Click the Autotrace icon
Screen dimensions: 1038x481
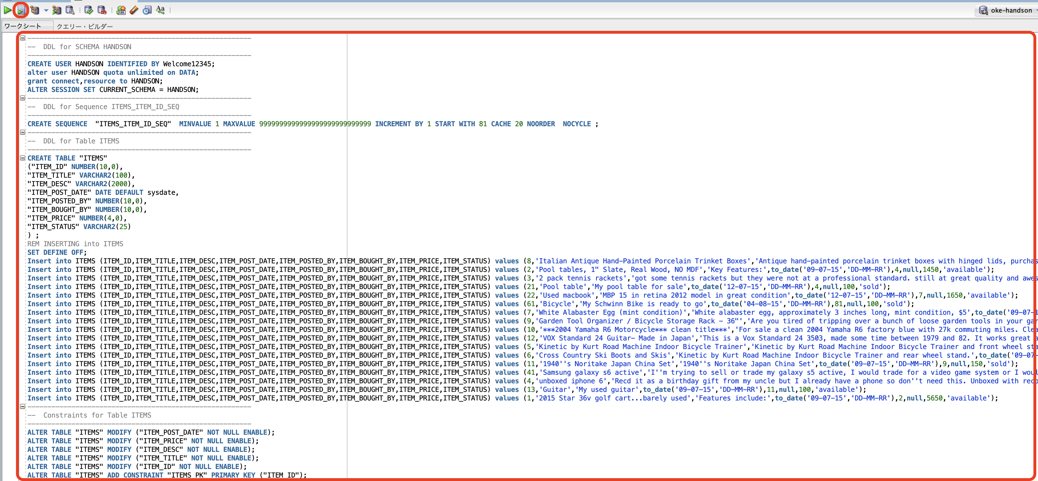point(57,10)
